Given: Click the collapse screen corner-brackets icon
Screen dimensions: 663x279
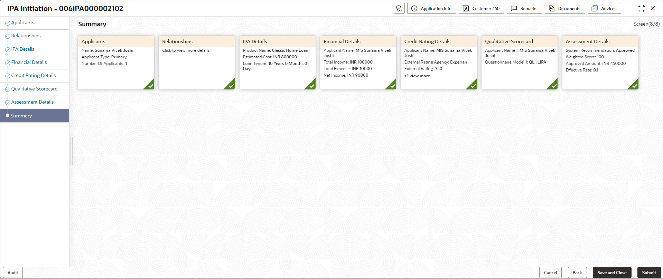Looking at the screenshot, I should (x=642, y=8).
